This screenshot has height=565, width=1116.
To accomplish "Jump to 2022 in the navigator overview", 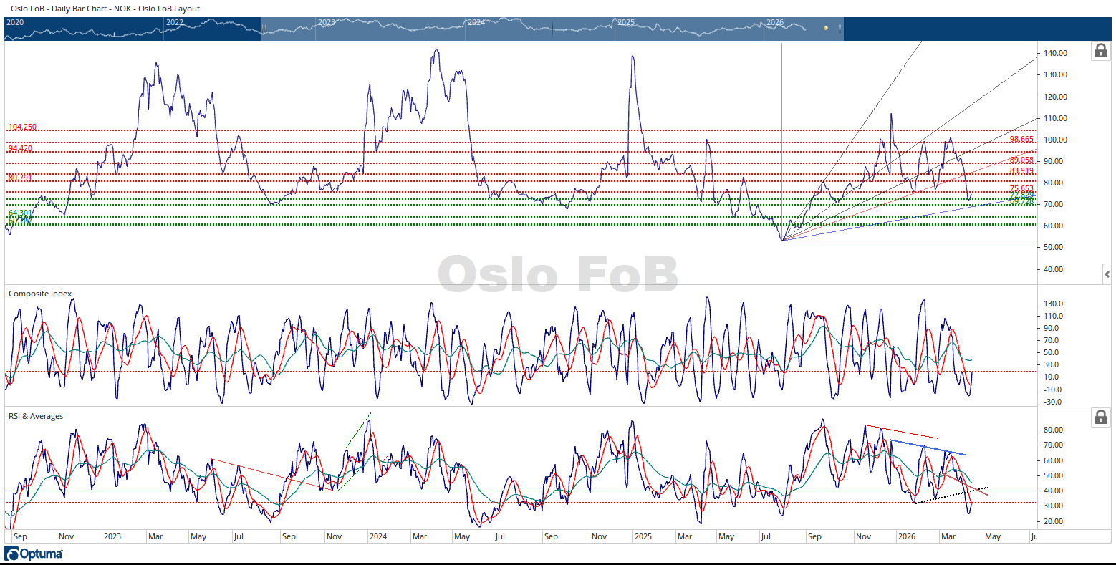I will coord(175,22).
